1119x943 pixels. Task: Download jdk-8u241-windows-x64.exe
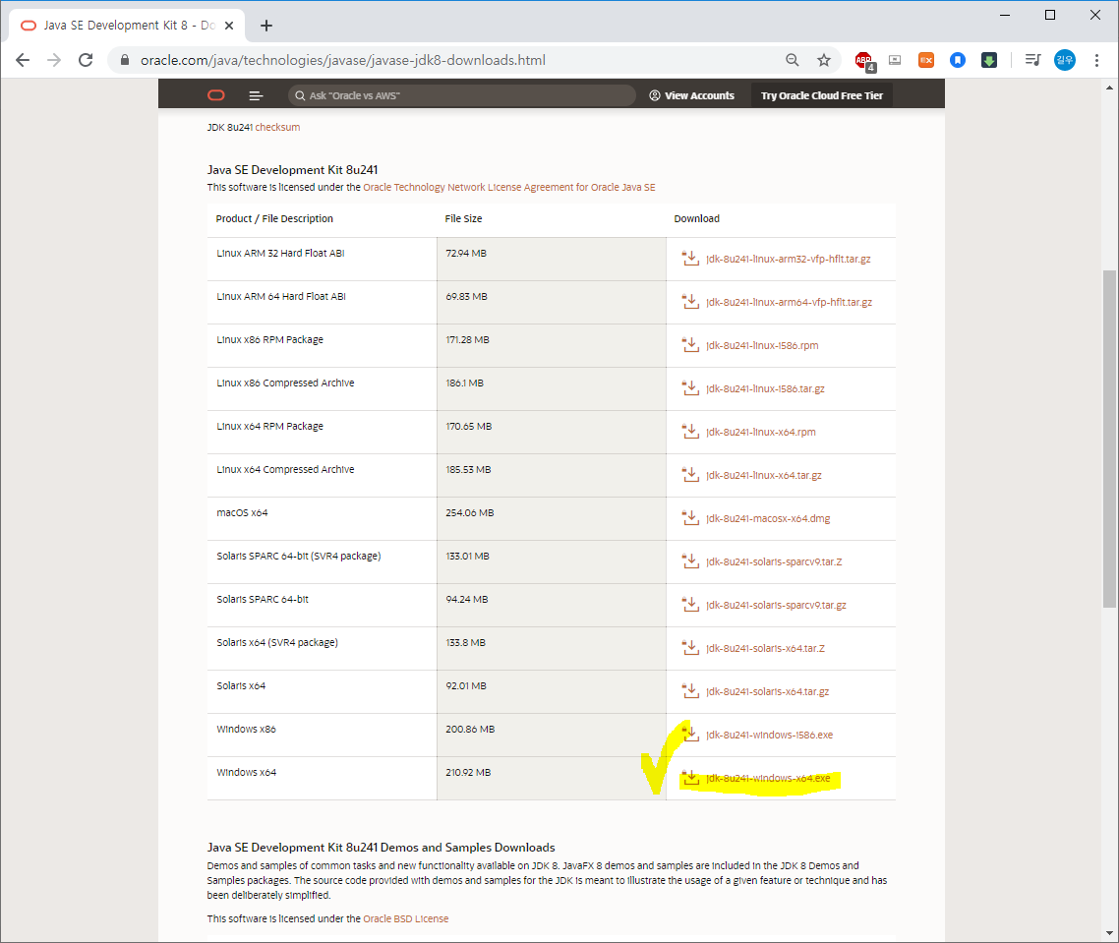tap(768, 778)
